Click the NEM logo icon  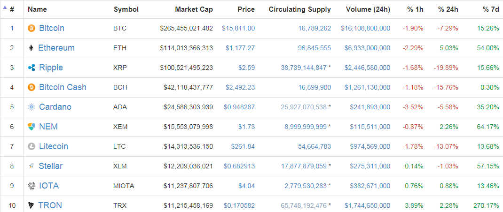click(x=31, y=127)
